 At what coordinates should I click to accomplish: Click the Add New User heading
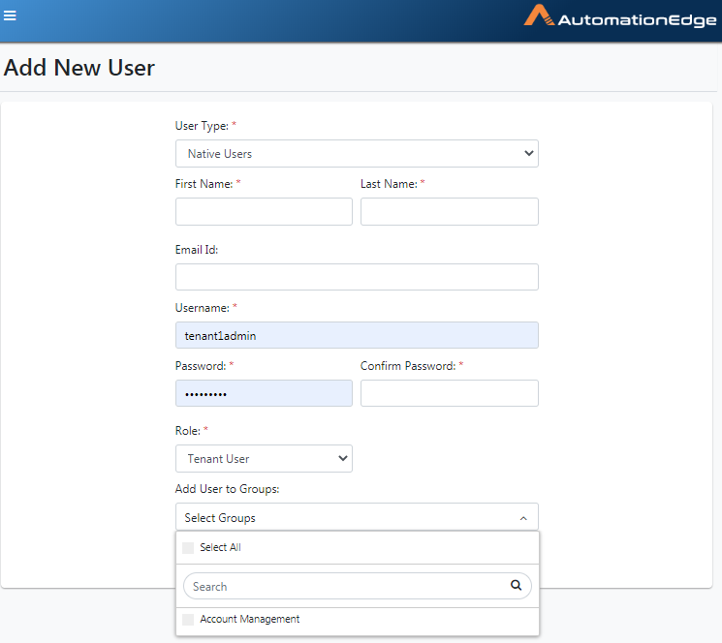[x=79, y=68]
